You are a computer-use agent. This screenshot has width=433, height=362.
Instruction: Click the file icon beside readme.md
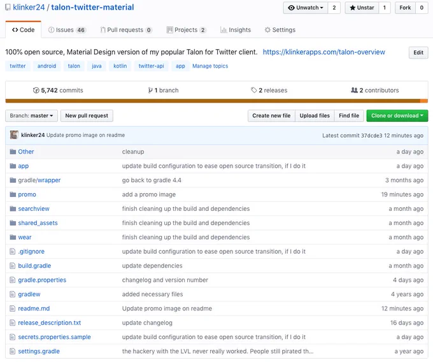(x=13, y=308)
